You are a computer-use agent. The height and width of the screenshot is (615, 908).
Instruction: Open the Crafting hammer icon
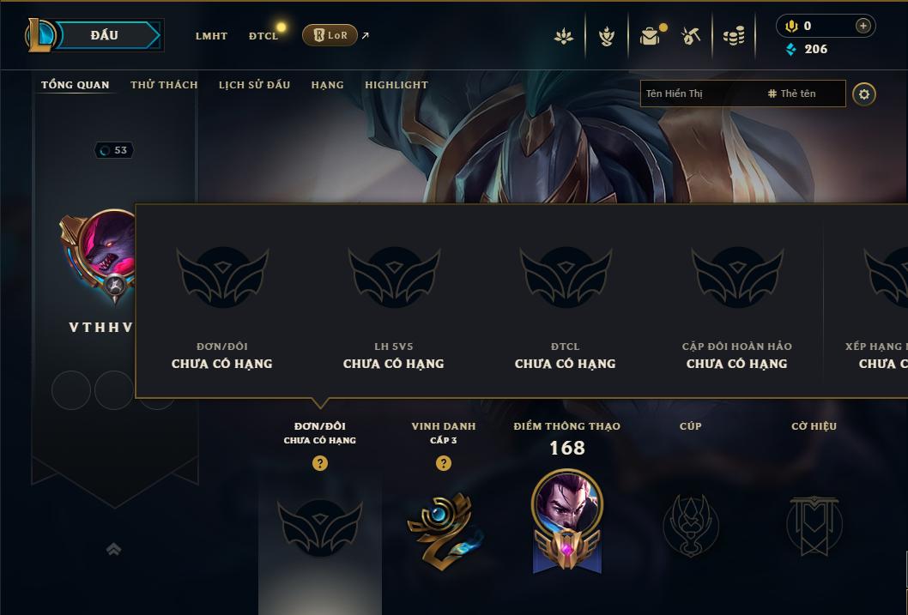pyautogui.click(x=691, y=36)
